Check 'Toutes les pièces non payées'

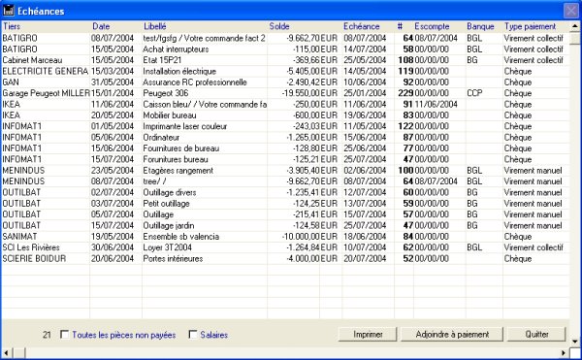[65, 335]
